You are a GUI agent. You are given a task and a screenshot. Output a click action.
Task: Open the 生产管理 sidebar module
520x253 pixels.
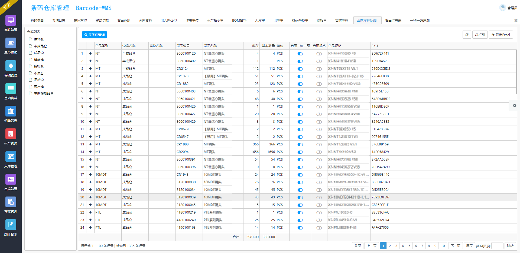pos(11,137)
